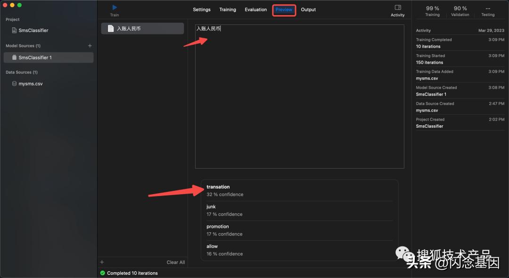Switch to the Settings tab
Viewport: 509px width, 278px height.
(x=202, y=10)
